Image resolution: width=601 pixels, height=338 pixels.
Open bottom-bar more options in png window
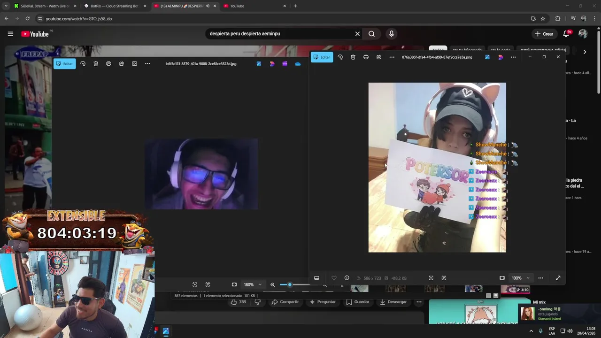tap(540, 278)
